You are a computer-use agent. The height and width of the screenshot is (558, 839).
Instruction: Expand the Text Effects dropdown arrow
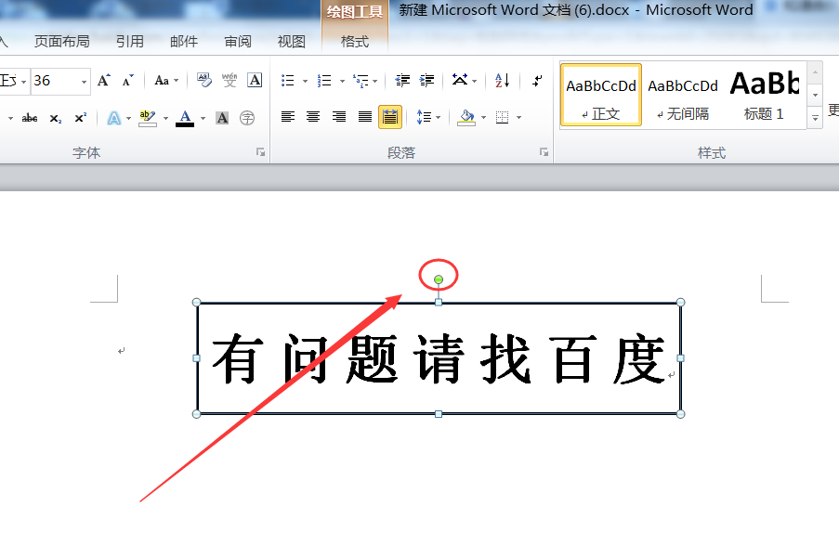pyautogui.click(x=129, y=118)
